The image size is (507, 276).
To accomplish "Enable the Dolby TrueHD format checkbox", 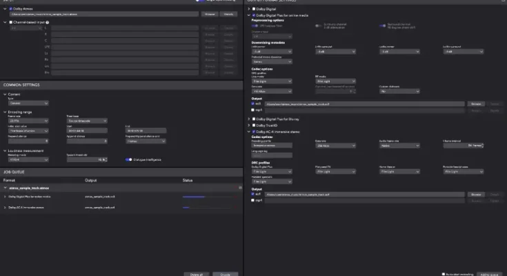I will [x=255, y=125].
